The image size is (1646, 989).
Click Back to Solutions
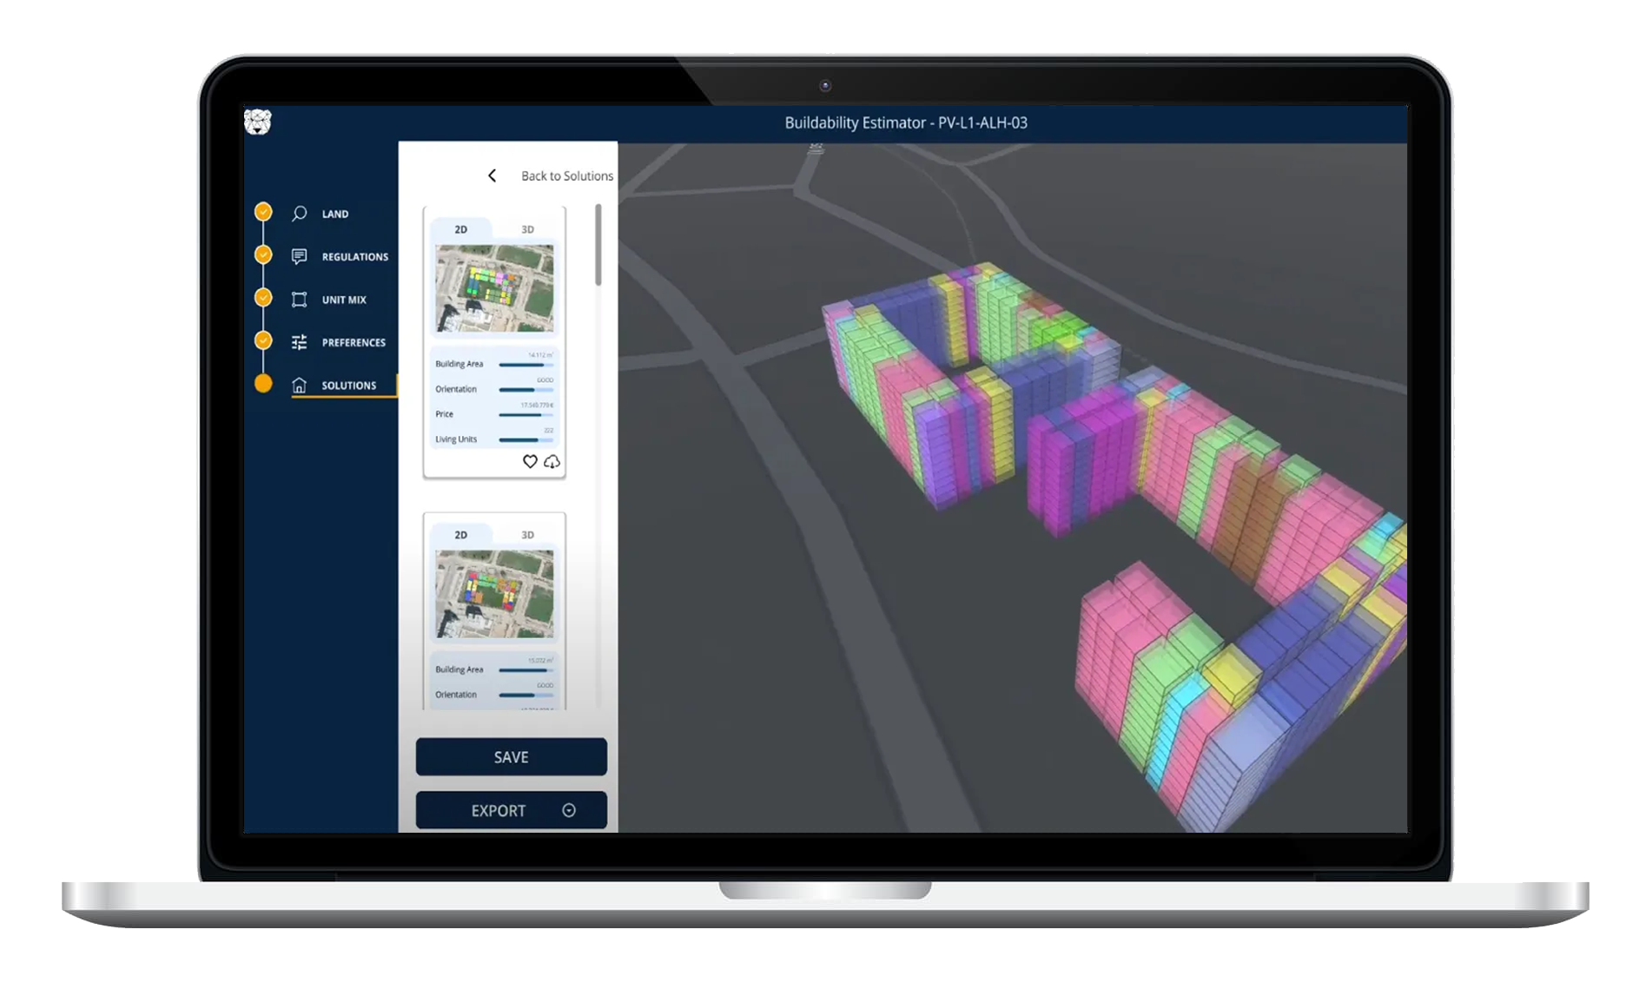coord(565,175)
